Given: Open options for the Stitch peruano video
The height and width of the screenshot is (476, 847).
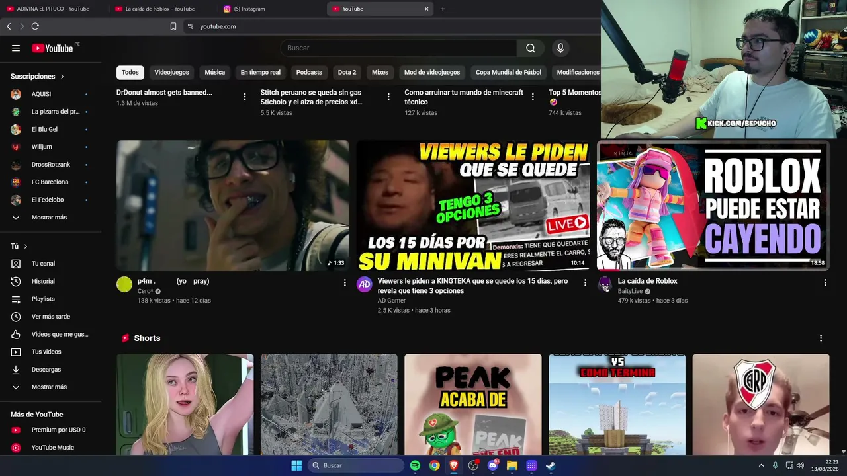Looking at the screenshot, I should click(x=388, y=97).
